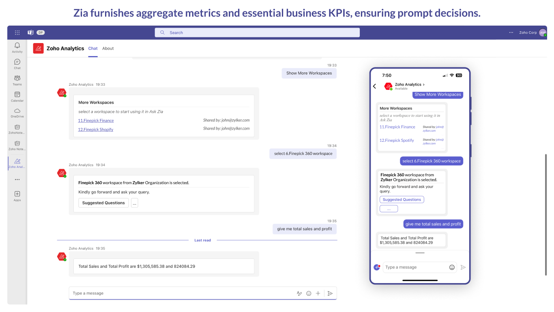Screen dimensions: 554x312
Task: Tap the mobile Total Sales and Total Profit reply
Action: pos(412,240)
